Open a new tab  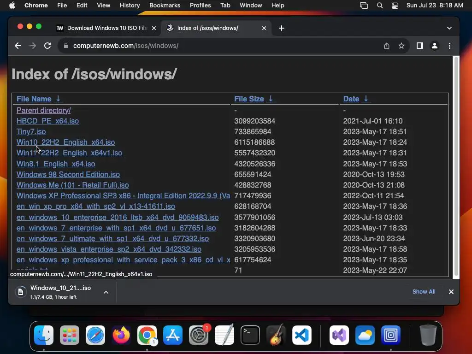click(x=282, y=28)
